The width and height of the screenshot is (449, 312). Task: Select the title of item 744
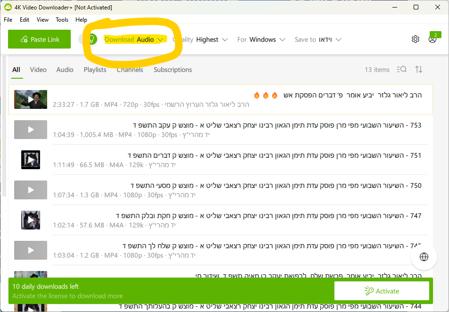point(270,306)
